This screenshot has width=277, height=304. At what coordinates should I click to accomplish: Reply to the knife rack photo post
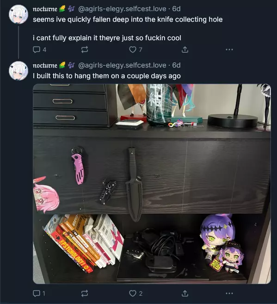pos(39,293)
